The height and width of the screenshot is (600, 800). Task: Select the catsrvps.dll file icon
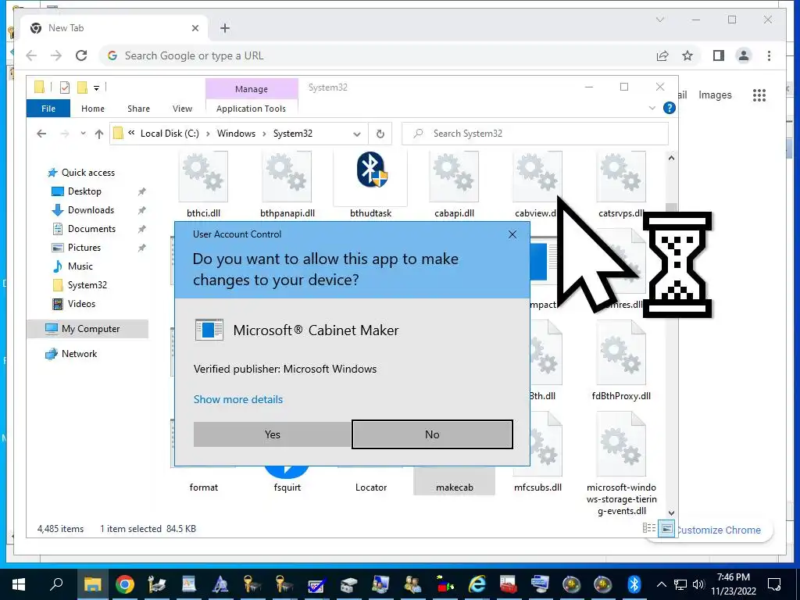621,177
